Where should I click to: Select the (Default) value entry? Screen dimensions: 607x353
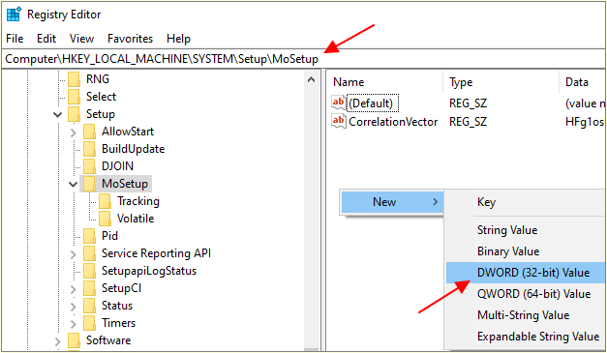[x=371, y=103]
